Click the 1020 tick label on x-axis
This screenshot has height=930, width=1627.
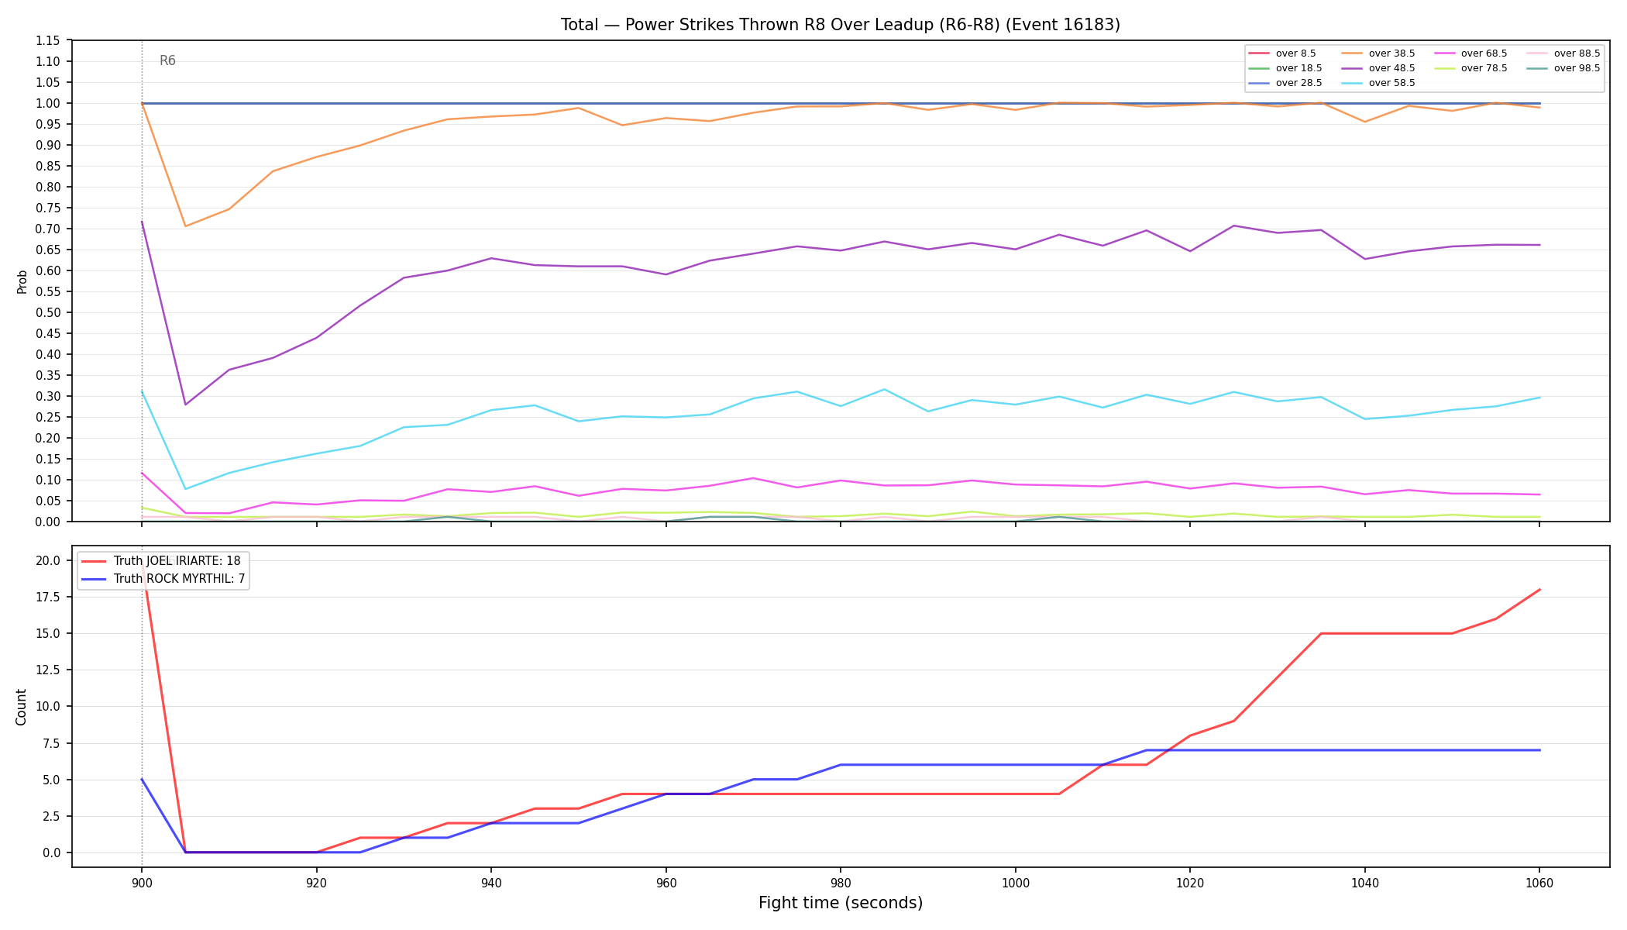tap(1189, 882)
